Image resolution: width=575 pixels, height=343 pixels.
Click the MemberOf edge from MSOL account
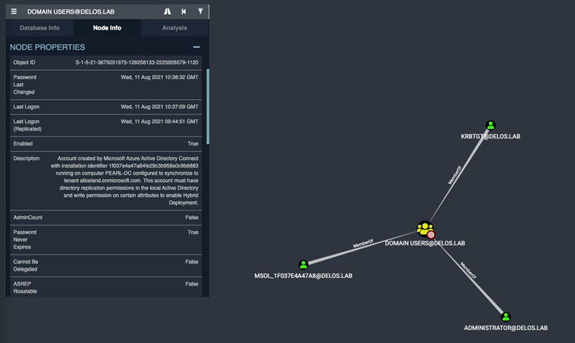pyautogui.click(x=363, y=243)
